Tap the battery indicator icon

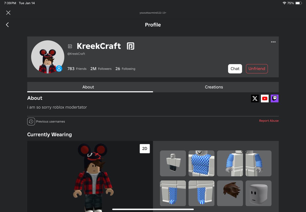[x=299, y=3]
